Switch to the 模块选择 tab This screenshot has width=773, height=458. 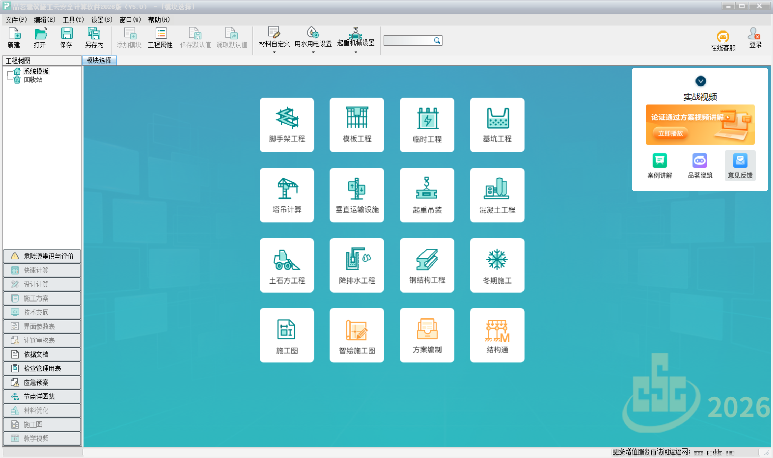[x=99, y=61]
